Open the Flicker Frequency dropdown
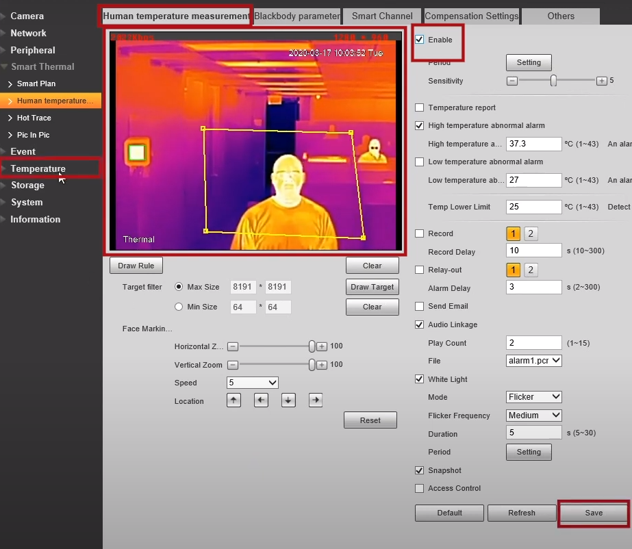The height and width of the screenshot is (549, 632). (533, 415)
